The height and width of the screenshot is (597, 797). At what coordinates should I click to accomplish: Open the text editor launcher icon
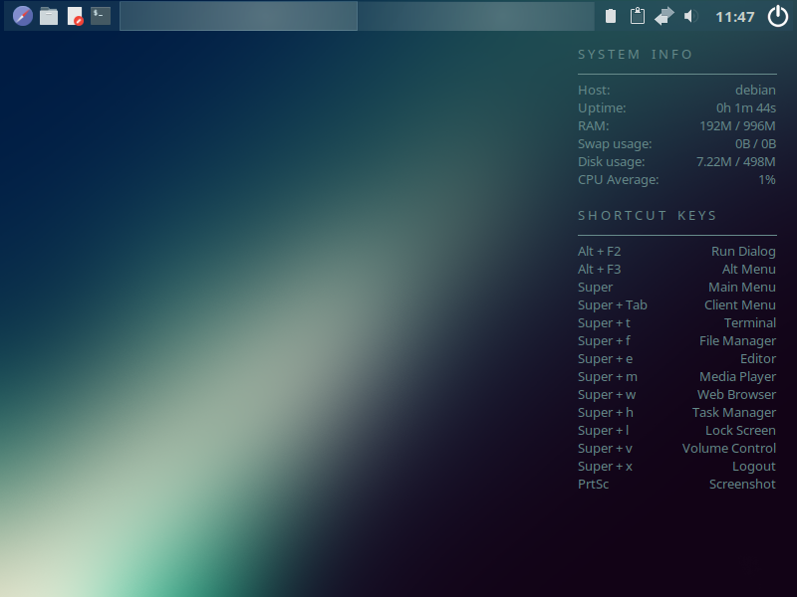[75, 16]
